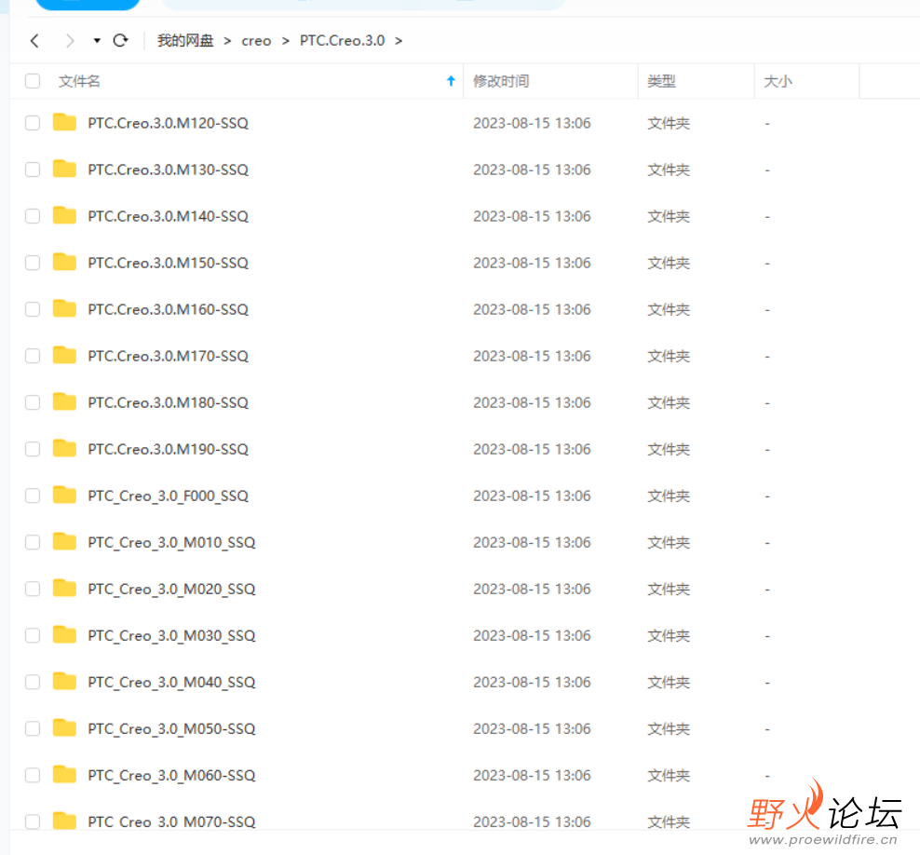
Task: Open folder name PTC.Creo.3.0.M150-SSQ
Action: click(x=169, y=263)
